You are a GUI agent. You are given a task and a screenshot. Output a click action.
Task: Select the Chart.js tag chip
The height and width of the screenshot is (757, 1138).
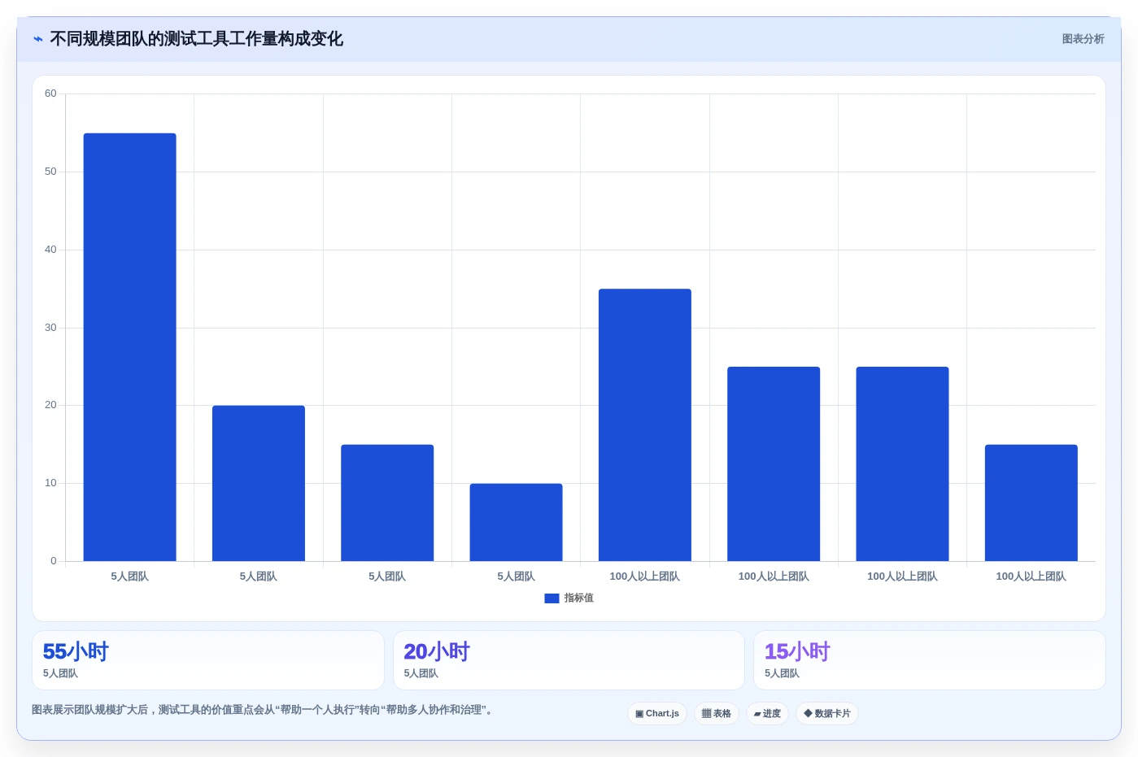657,714
